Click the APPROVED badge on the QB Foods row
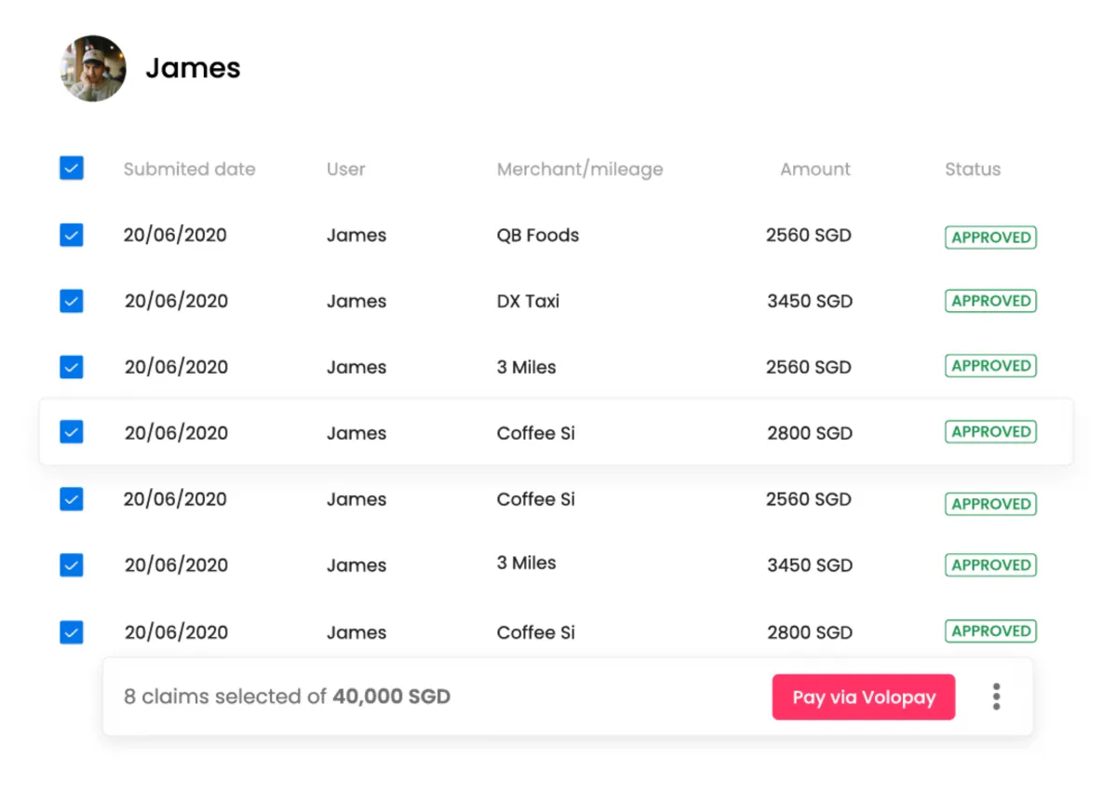 (990, 237)
